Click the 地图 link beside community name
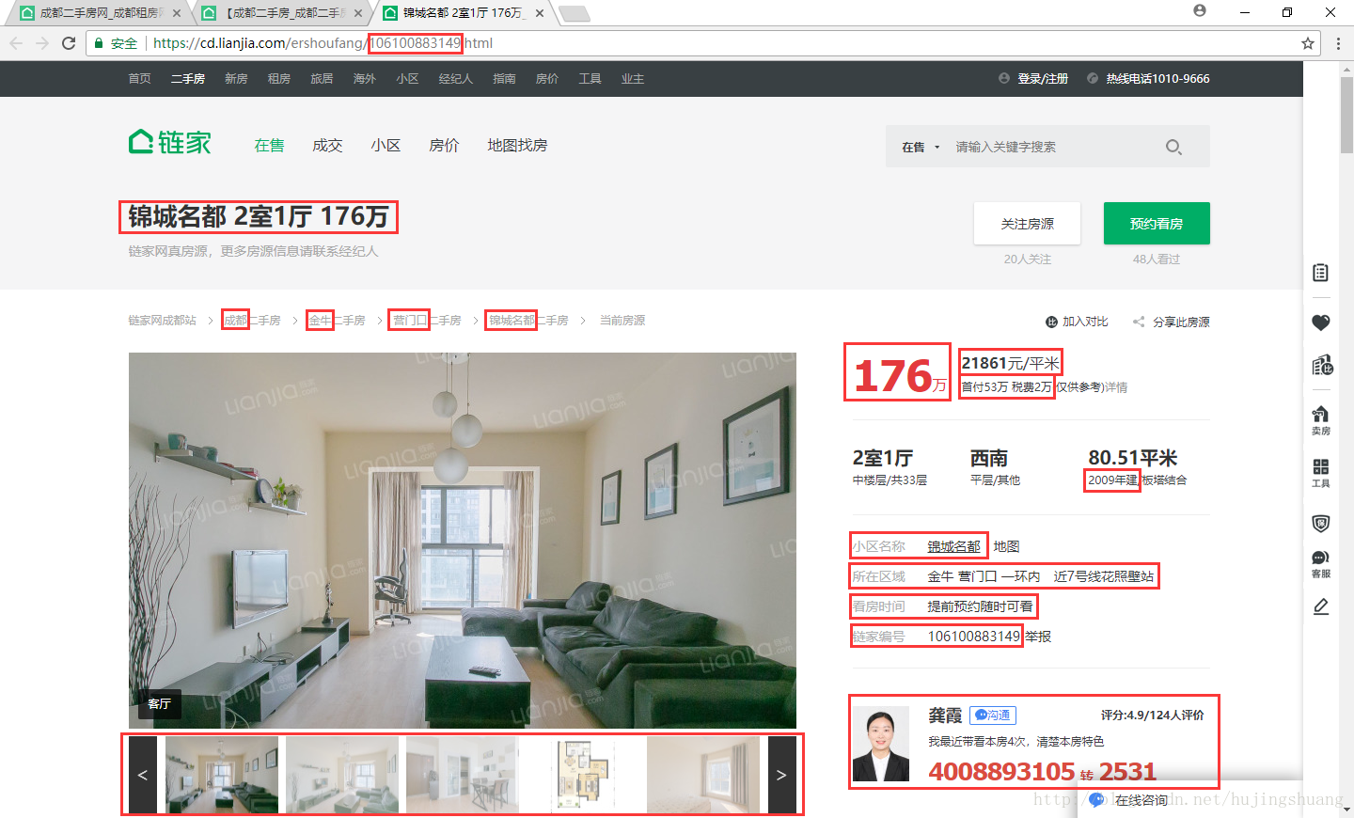Image resolution: width=1354 pixels, height=818 pixels. pyautogui.click(x=1006, y=546)
